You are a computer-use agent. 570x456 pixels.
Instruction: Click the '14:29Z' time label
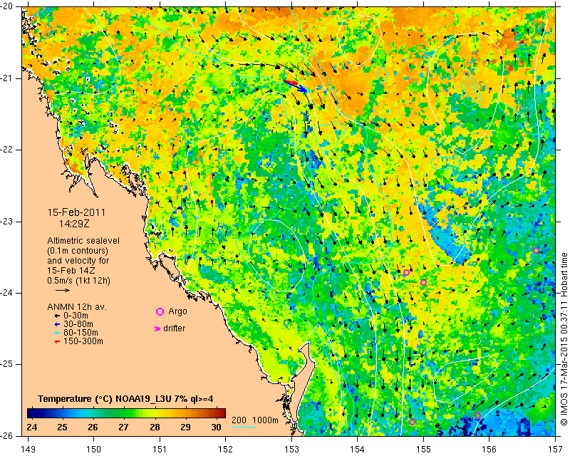[x=74, y=224]
